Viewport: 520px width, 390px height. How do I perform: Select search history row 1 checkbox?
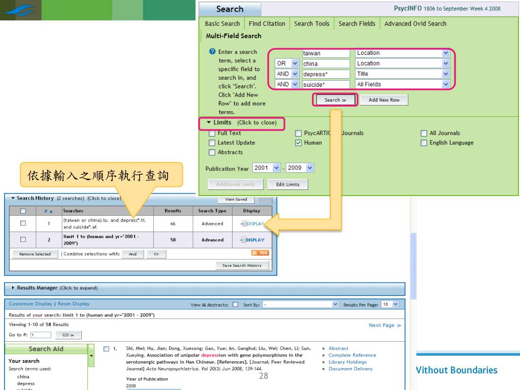coord(23,223)
